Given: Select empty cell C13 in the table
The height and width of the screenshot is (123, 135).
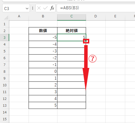Looking at the screenshot, I should click(72, 105).
